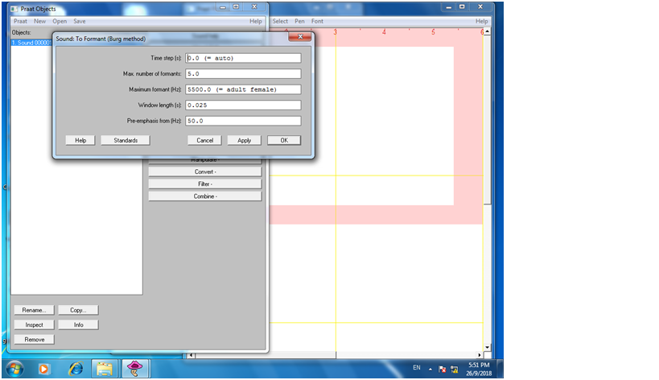This screenshot has height=380, width=659.
Task: Click Cancel in the formant dialog
Action: [x=204, y=140]
